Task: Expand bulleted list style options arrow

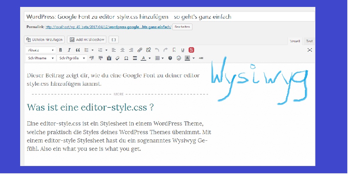Action: click(92, 50)
